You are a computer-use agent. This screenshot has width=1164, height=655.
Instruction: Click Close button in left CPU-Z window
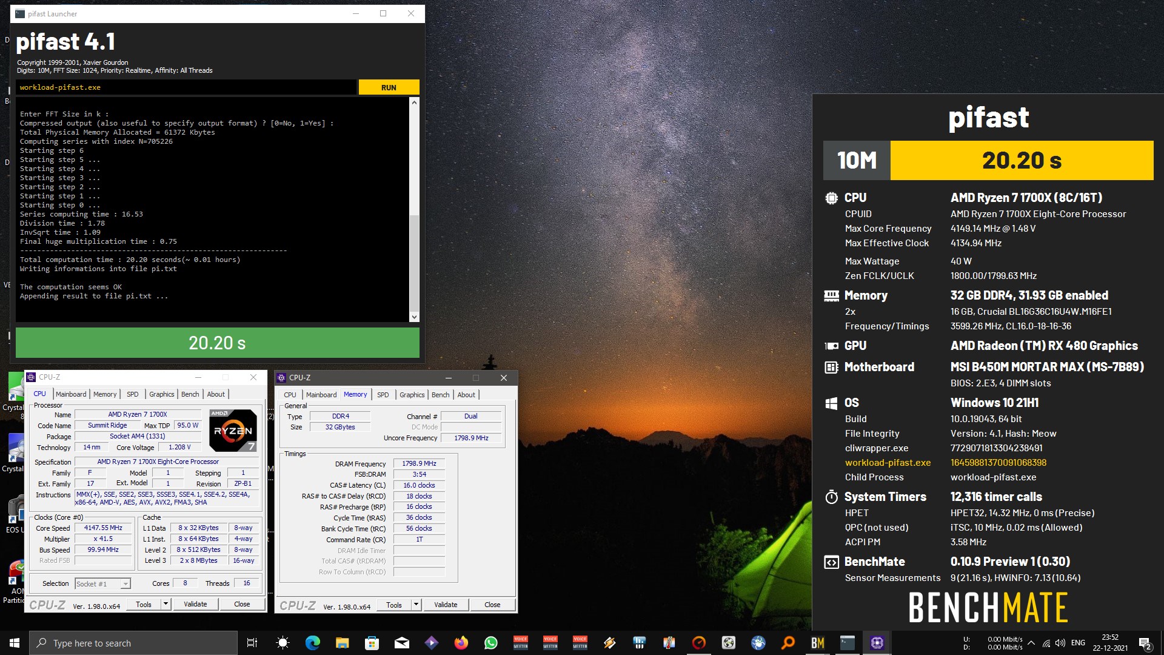(x=242, y=604)
